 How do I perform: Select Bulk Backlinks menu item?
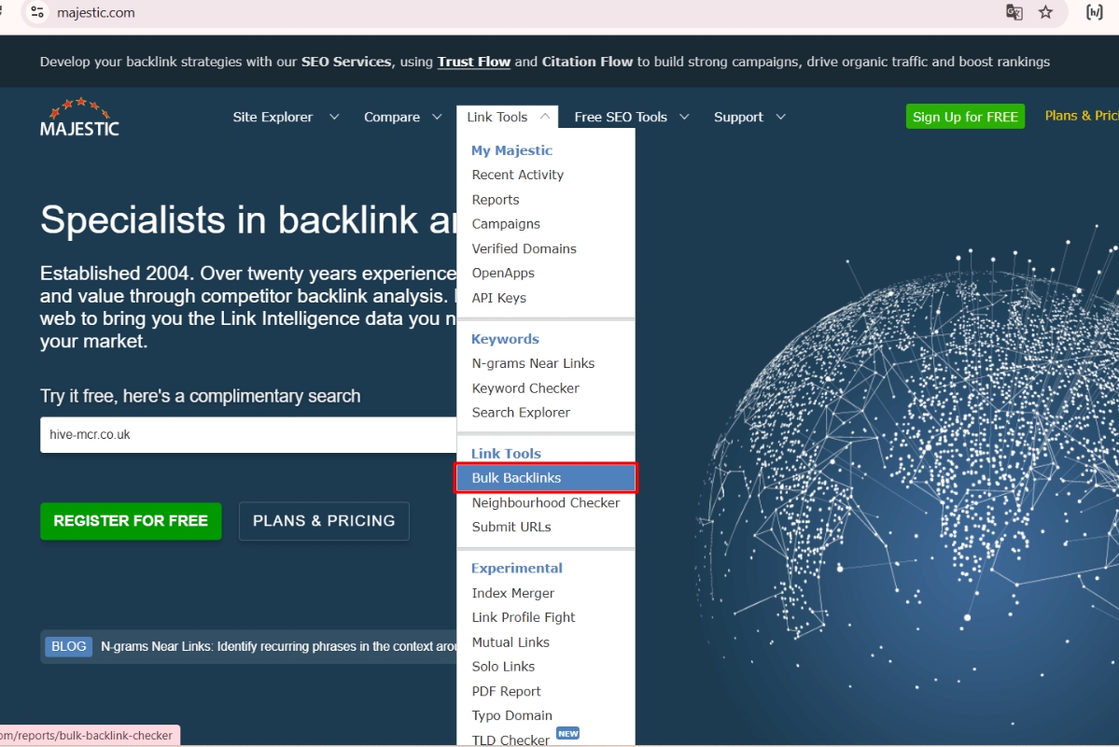pyautogui.click(x=546, y=478)
